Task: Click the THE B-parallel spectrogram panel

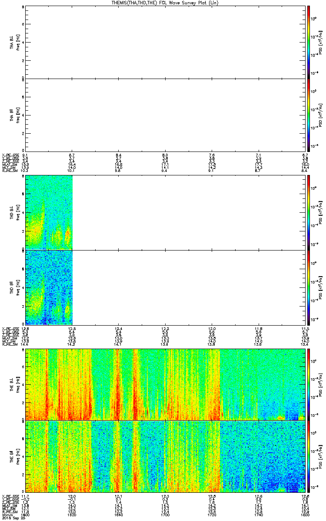Action: coord(166,456)
